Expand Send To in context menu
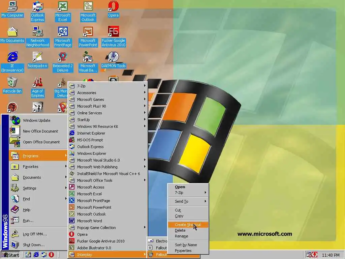345x259 pixels. 188,201
